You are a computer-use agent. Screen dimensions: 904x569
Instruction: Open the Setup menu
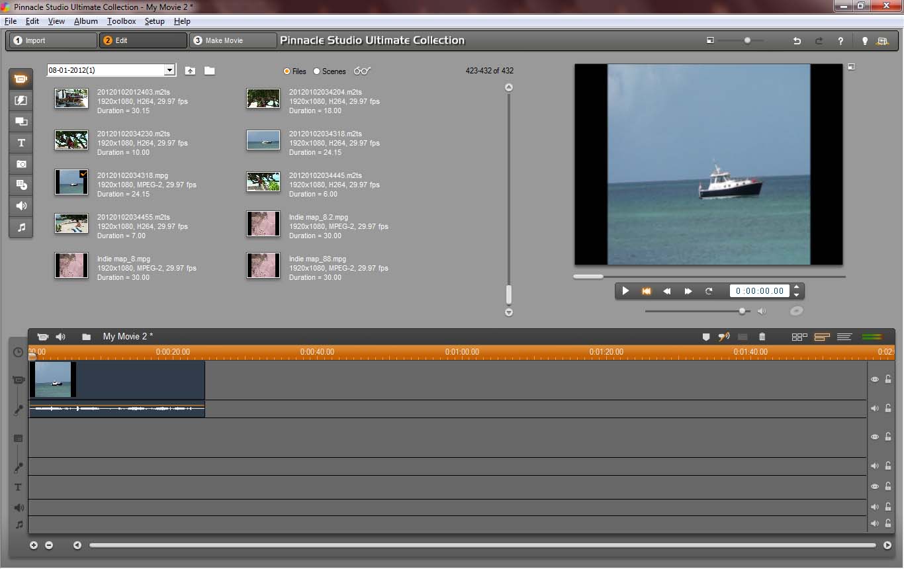[154, 21]
